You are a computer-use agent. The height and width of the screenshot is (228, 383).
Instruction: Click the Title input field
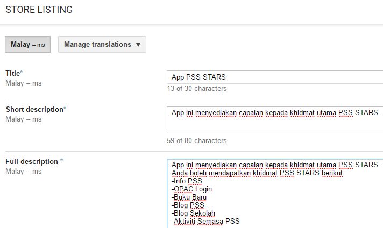tap(275, 77)
